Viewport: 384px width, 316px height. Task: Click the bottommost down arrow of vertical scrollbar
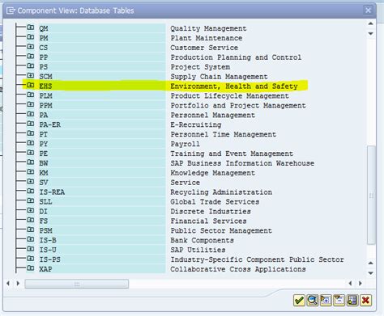pos(371,273)
